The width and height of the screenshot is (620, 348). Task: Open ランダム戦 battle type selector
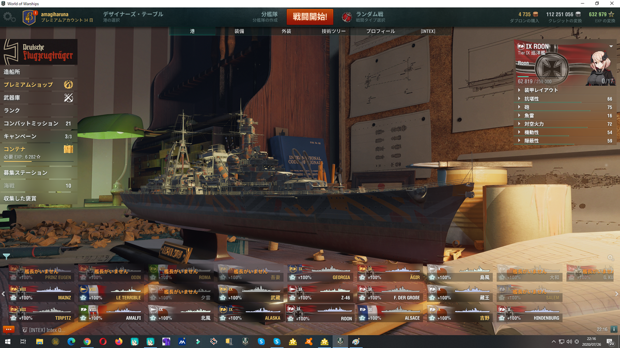(x=370, y=16)
